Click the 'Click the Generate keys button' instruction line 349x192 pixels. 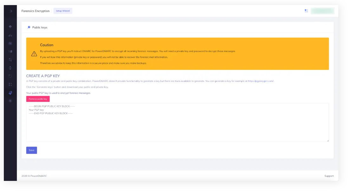(67, 87)
